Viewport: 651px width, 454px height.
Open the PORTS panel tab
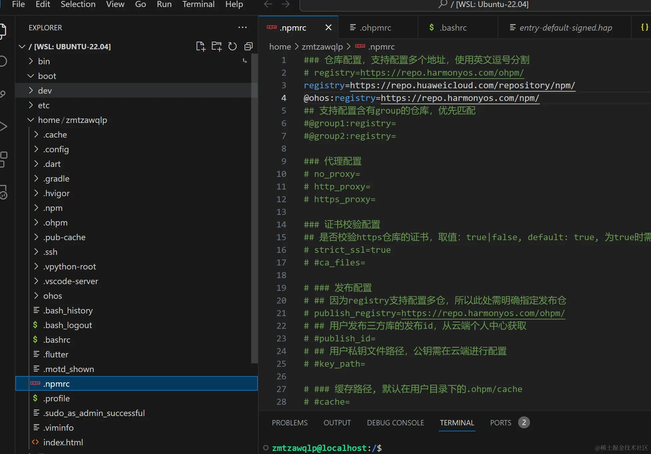point(500,423)
